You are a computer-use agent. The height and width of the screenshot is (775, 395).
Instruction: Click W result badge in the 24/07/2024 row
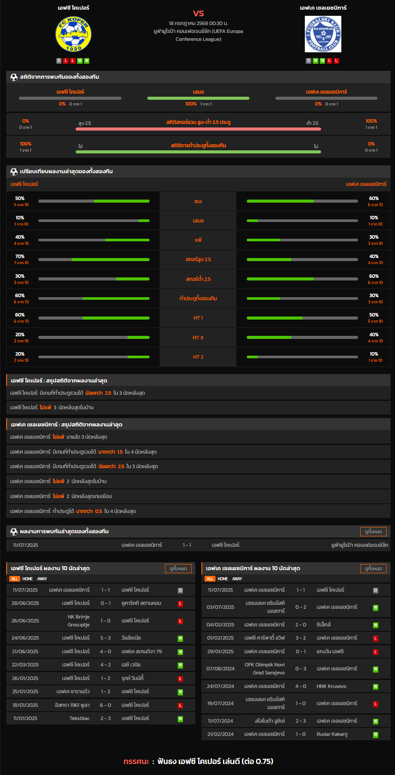376,687
